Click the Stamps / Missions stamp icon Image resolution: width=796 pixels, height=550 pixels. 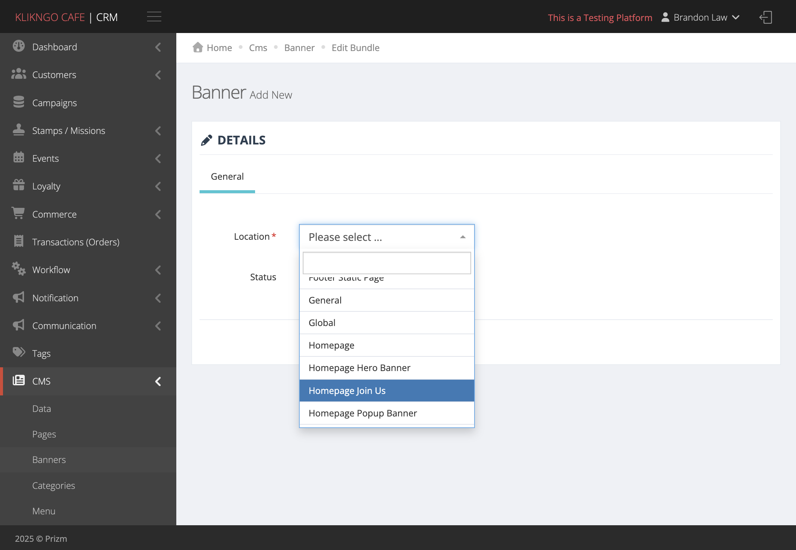point(19,130)
